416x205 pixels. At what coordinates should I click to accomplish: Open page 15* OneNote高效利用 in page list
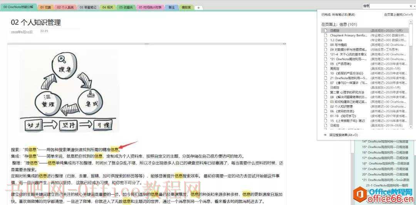pyautogui.click(x=385, y=147)
